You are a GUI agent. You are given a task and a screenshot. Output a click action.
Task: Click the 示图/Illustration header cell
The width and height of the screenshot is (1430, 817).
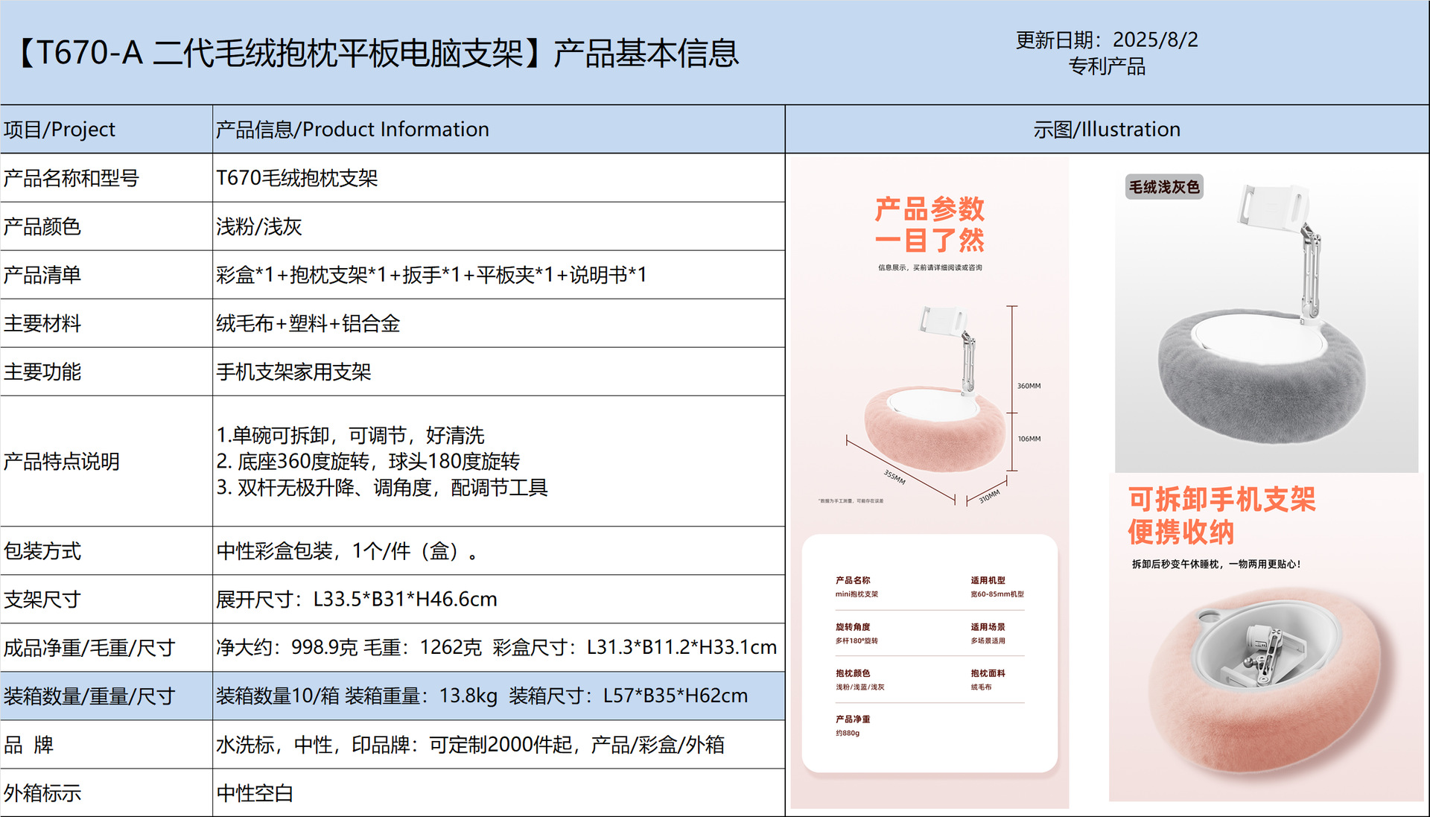point(1106,130)
